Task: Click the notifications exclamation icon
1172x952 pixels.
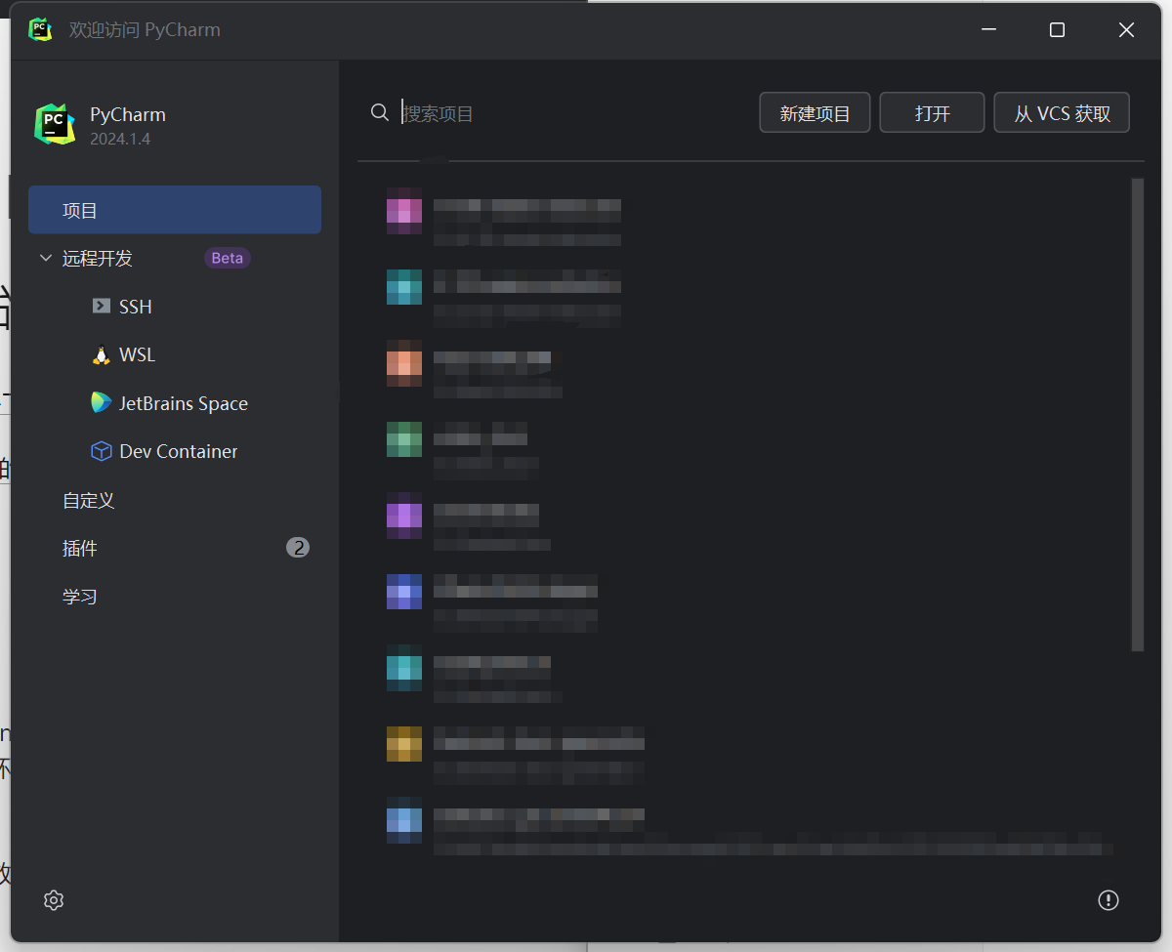Action: tap(1109, 900)
